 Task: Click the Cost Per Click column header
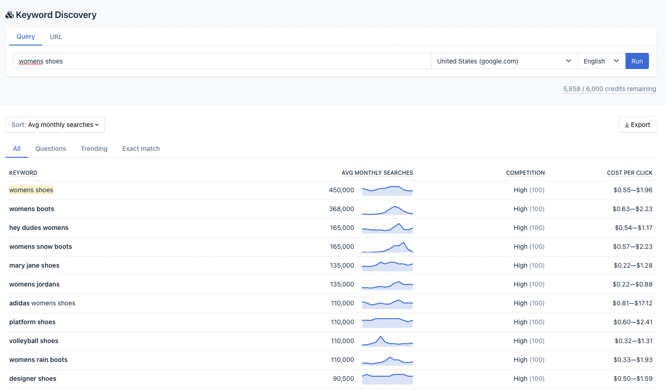pos(630,173)
